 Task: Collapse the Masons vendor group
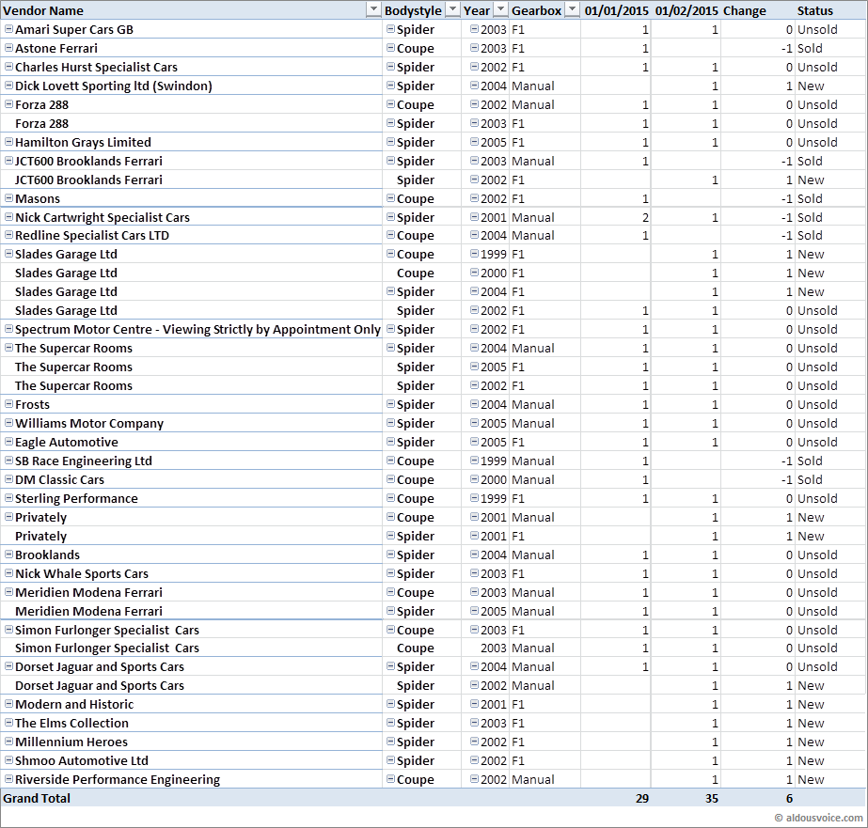(8, 198)
